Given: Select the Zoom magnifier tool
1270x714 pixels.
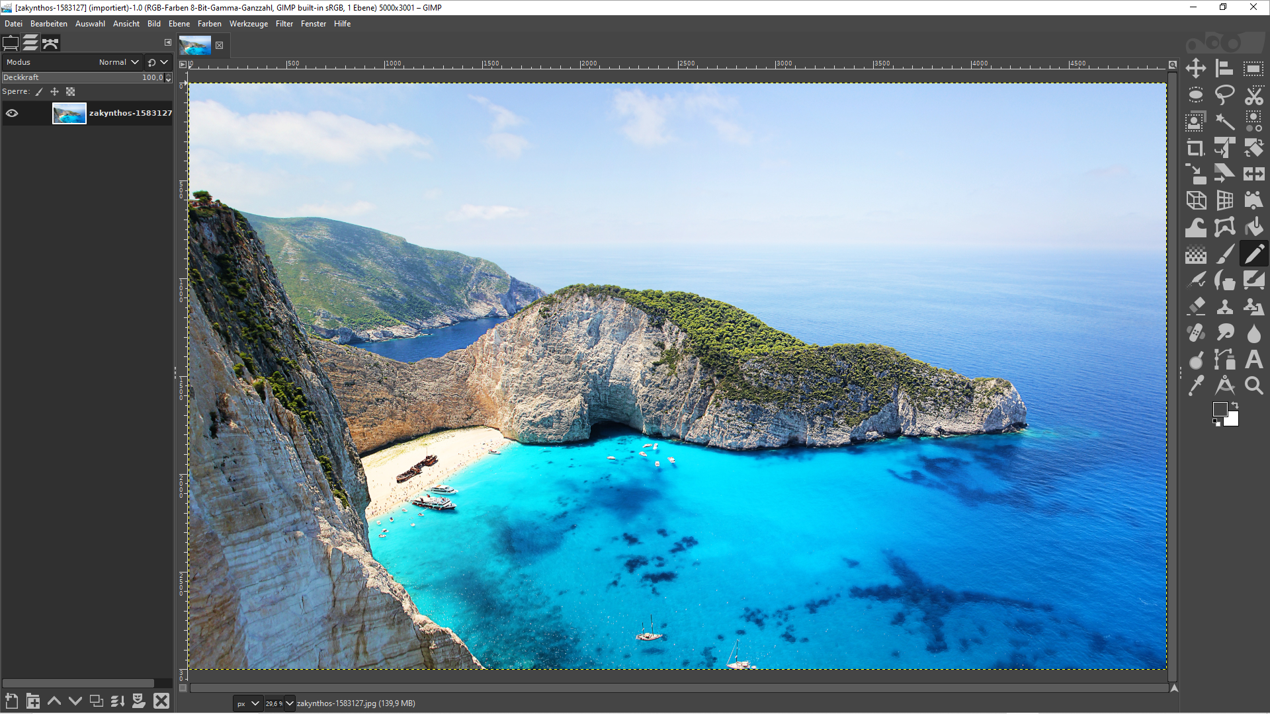Looking at the screenshot, I should pos(1253,386).
